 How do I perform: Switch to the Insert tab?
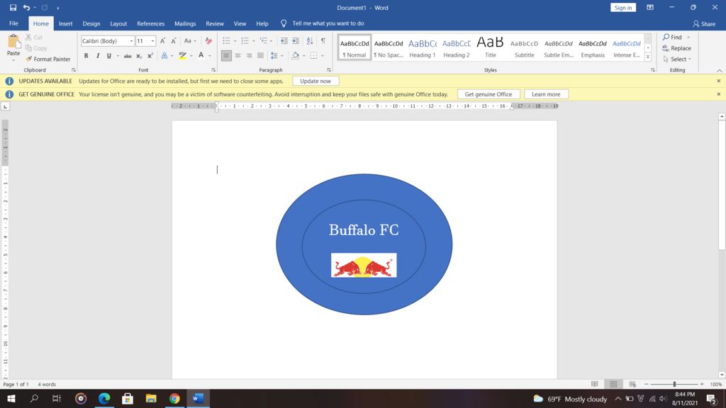coord(66,23)
